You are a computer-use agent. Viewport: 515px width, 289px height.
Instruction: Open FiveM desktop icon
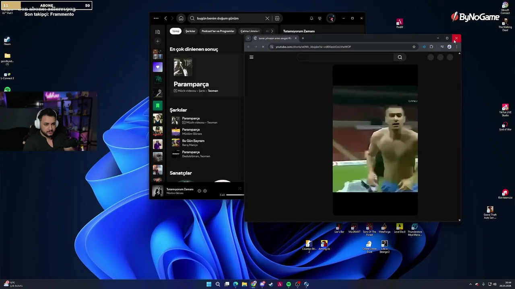tap(400, 23)
